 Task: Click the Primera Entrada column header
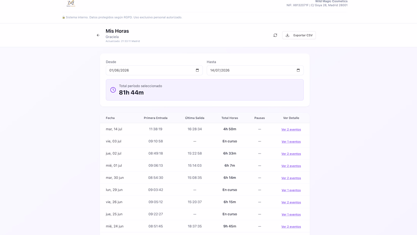[155, 118]
